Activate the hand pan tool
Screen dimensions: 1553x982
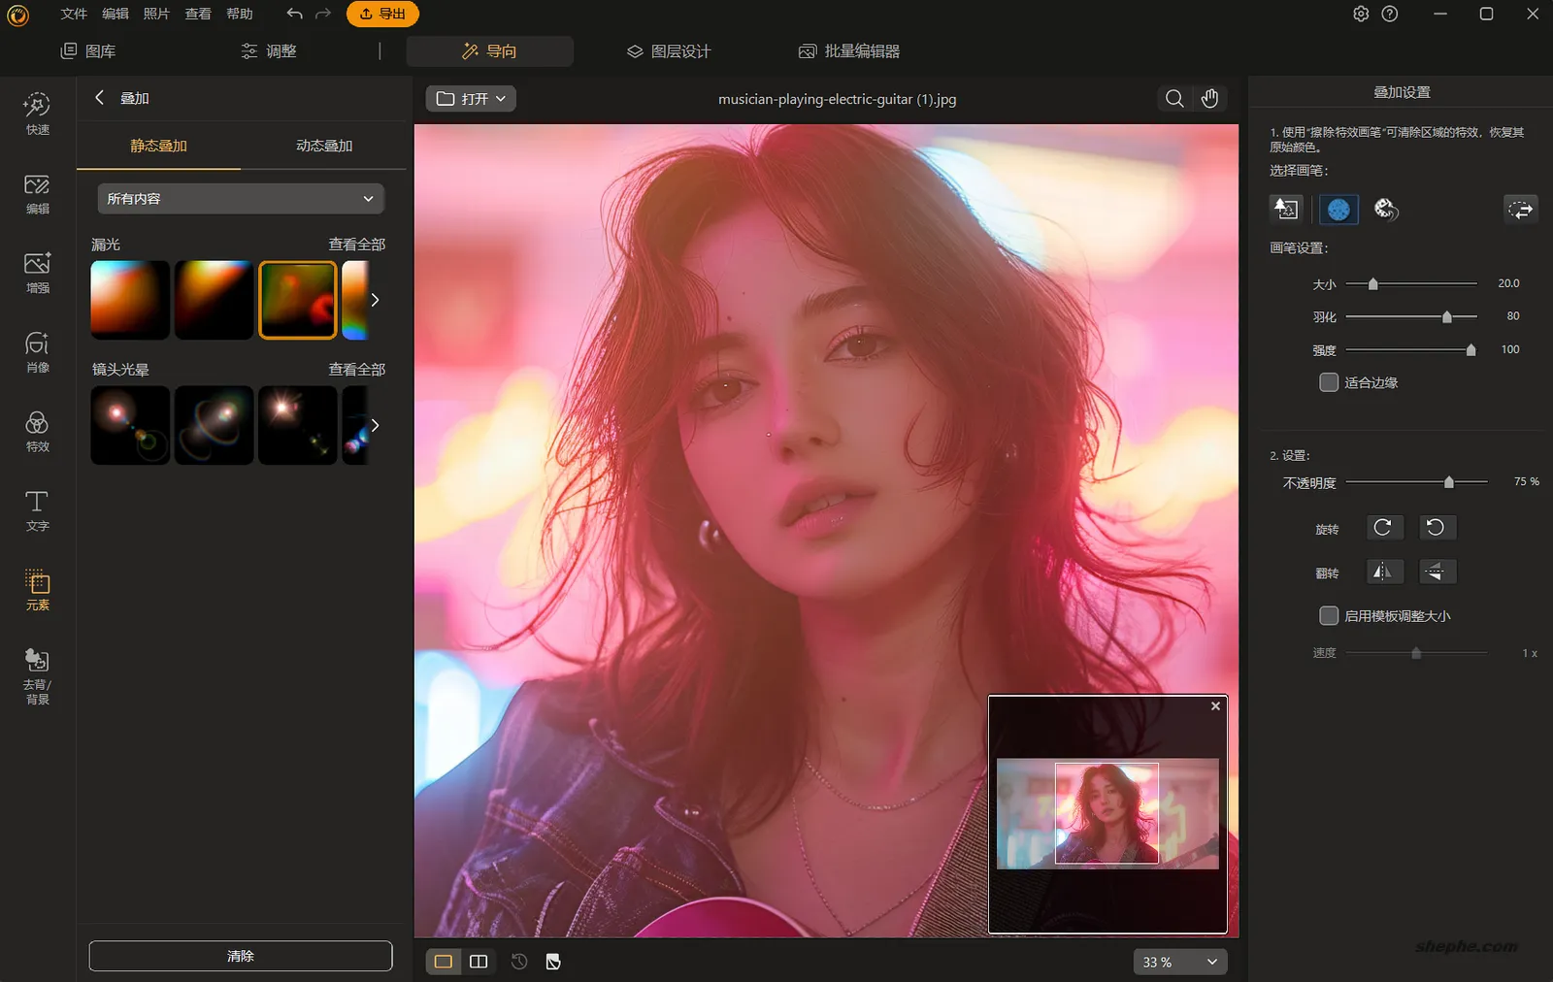pyautogui.click(x=1210, y=98)
